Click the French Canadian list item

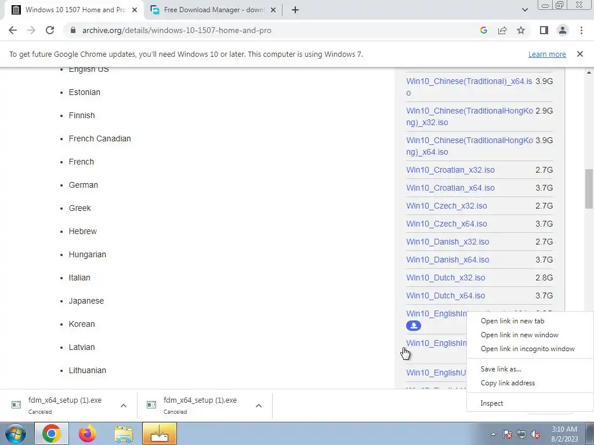[x=100, y=138]
